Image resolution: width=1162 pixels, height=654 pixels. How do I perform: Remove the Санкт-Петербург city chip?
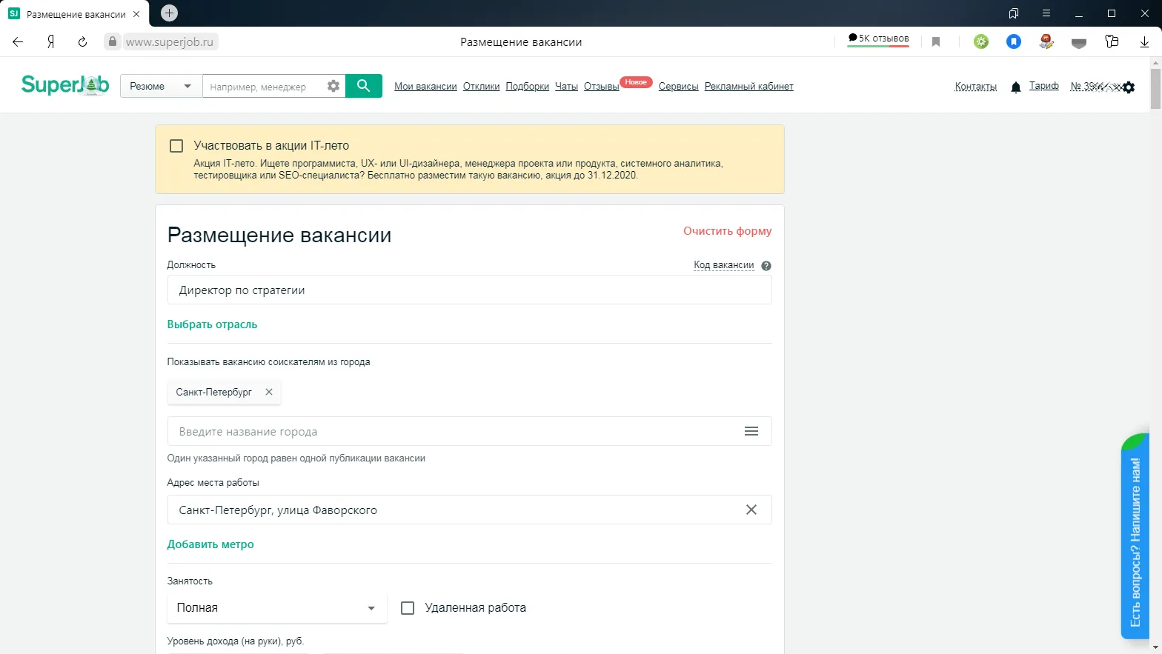click(x=269, y=392)
